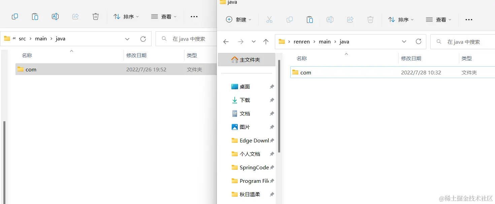Viewport: 495px width, 204px height.
Task: Open 排序 sort menu in right window
Action: (x=401, y=20)
